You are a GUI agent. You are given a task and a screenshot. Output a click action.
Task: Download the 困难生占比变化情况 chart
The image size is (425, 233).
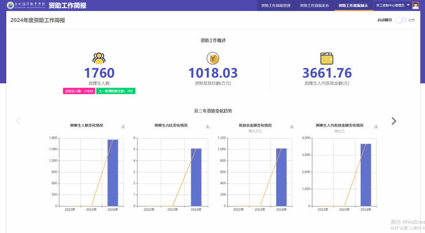[x=207, y=126]
